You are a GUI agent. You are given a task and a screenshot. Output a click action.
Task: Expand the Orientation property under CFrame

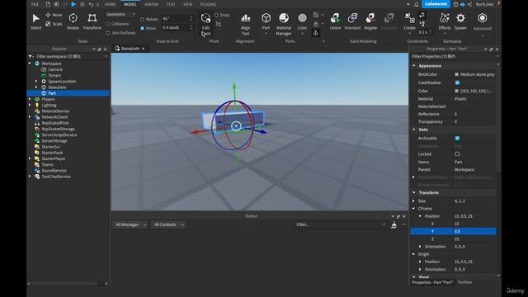pyautogui.click(x=420, y=247)
